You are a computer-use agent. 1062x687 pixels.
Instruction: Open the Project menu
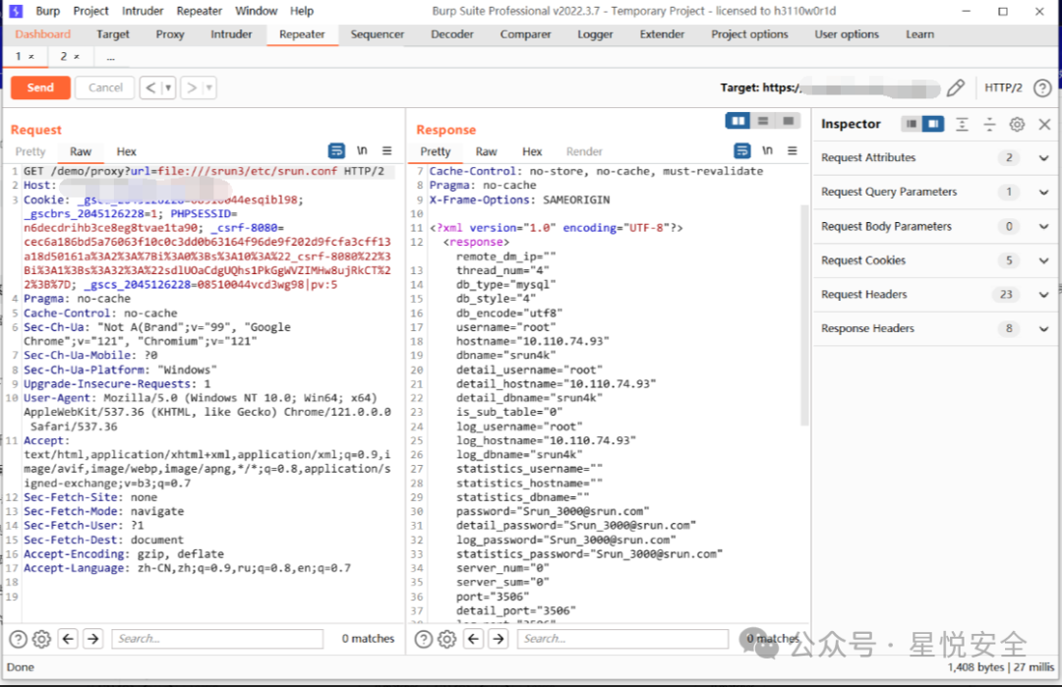90,11
